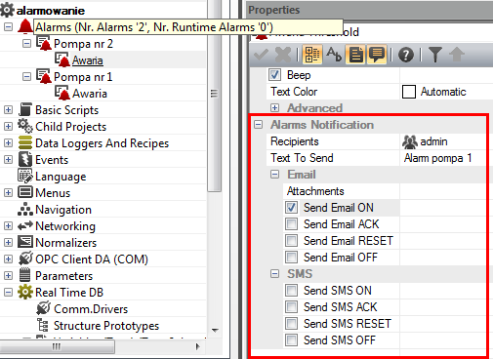
Task: Click the Pompa nr 1 alarm icon
Action: click(44, 76)
